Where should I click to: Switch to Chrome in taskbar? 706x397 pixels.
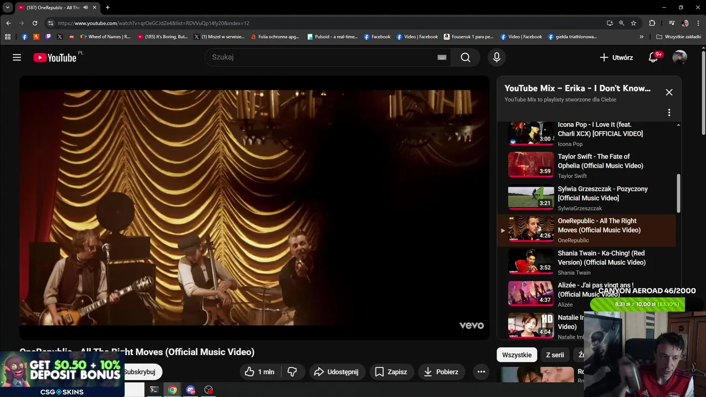click(x=173, y=390)
